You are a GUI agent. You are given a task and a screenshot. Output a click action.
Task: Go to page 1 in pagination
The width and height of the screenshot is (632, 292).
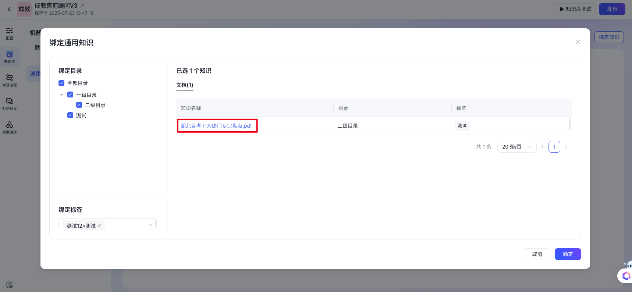(554, 147)
